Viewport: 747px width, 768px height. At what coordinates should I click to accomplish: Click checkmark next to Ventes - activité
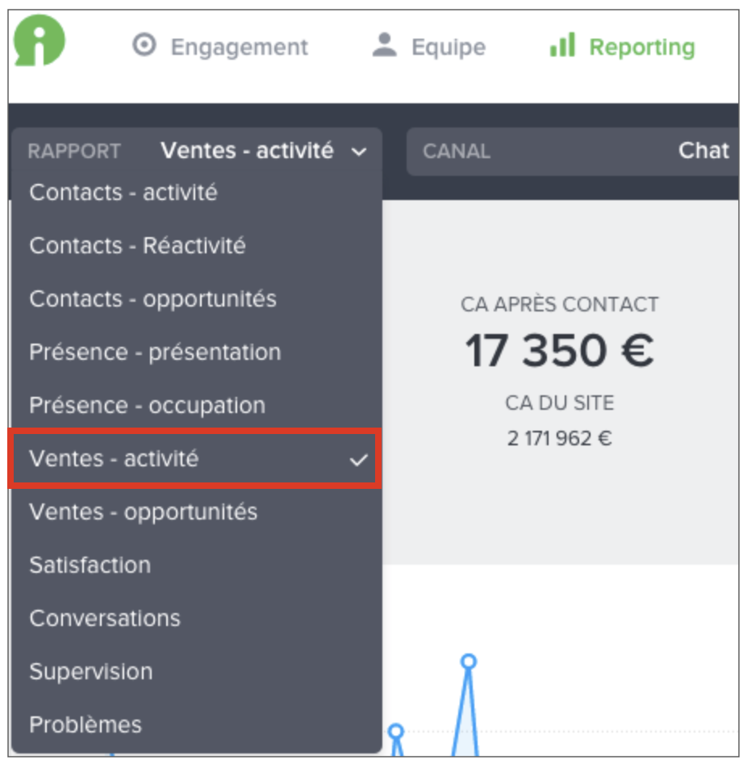(x=358, y=460)
